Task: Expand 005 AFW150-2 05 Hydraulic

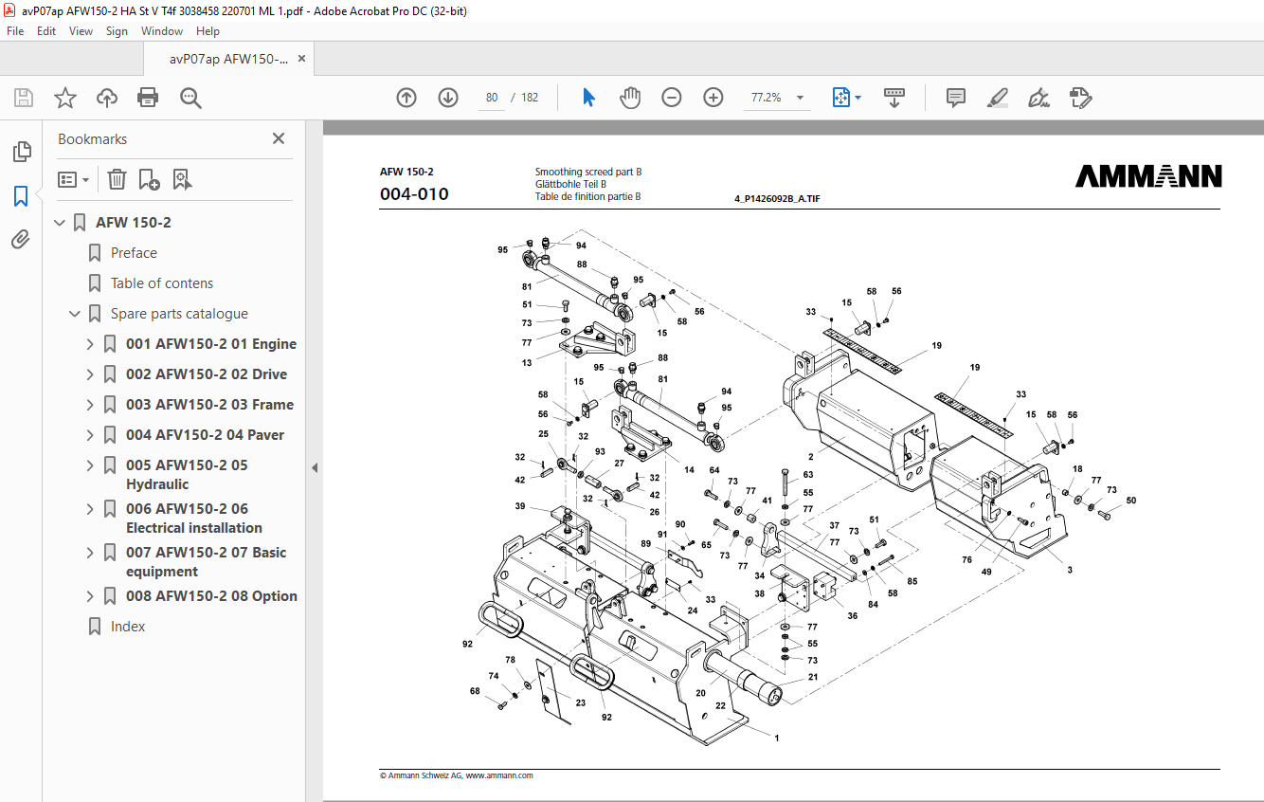Action: [91, 465]
